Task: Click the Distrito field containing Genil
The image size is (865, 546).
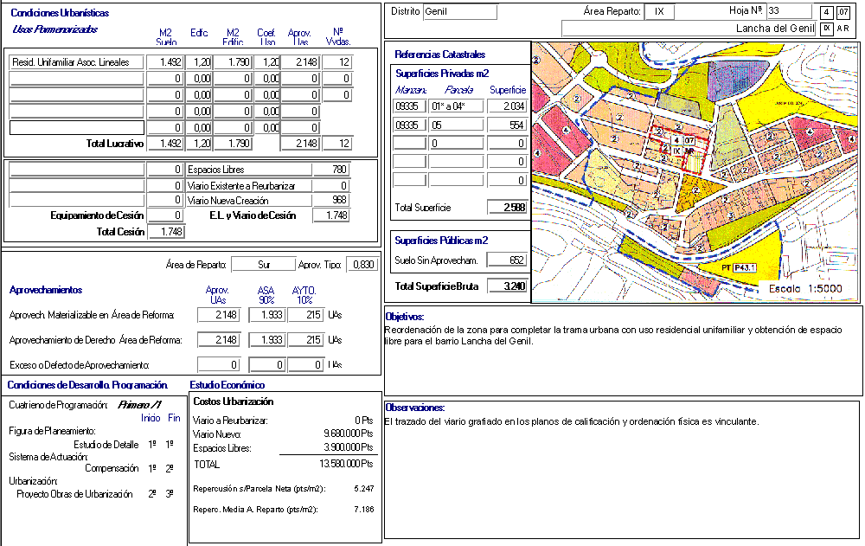Action: (460, 12)
